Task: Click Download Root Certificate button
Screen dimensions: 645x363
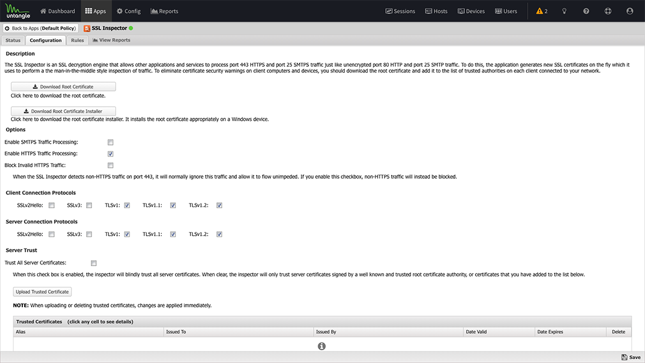Action: [63, 87]
